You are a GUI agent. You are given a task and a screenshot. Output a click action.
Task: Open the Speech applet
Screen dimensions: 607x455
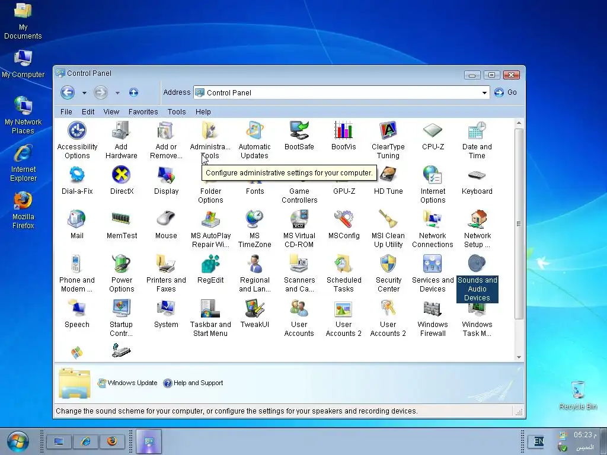pos(76,314)
